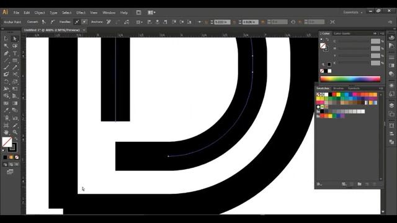Choose the Gradient tool in toolbox
The width and height of the screenshot is (397, 223).
click(x=15, y=103)
